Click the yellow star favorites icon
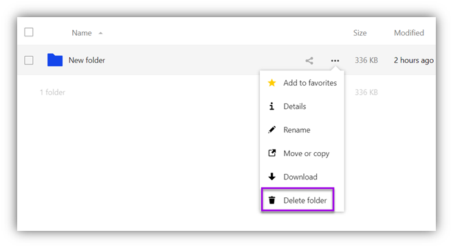The image size is (453, 248). coord(272,83)
